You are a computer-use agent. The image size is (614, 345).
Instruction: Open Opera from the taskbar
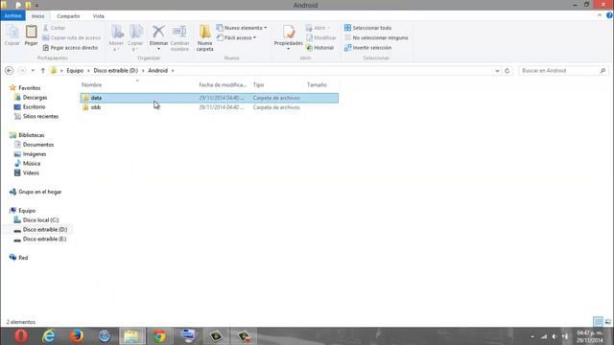point(21,336)
